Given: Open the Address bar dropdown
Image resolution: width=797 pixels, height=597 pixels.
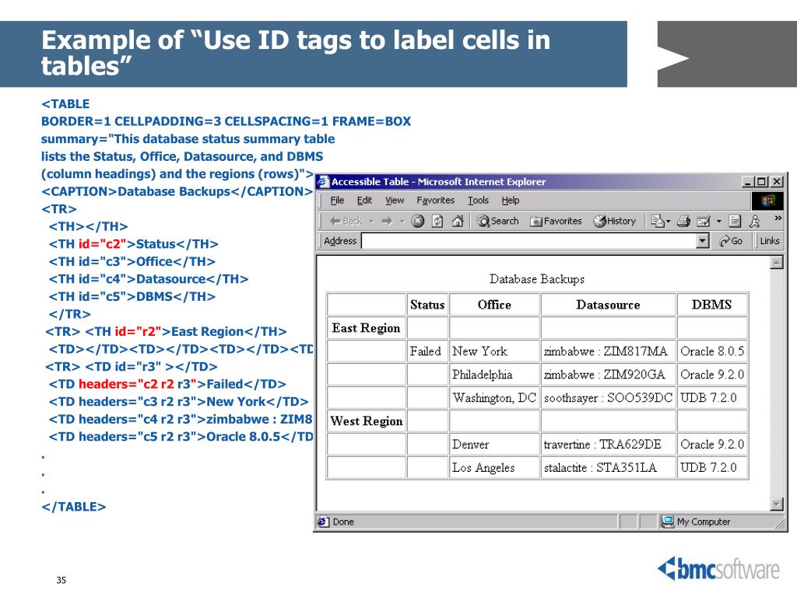Looking at the screenshot, I should click(703, 241).
